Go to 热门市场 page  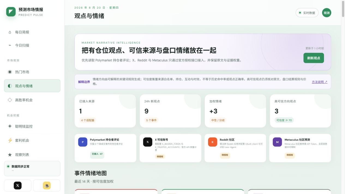pyautogui.click(x=32, y=72)
